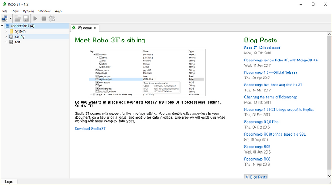Click the date Thu, 14 Apr 2016
The image size is (332, 185).
click(x=257, y=164)
